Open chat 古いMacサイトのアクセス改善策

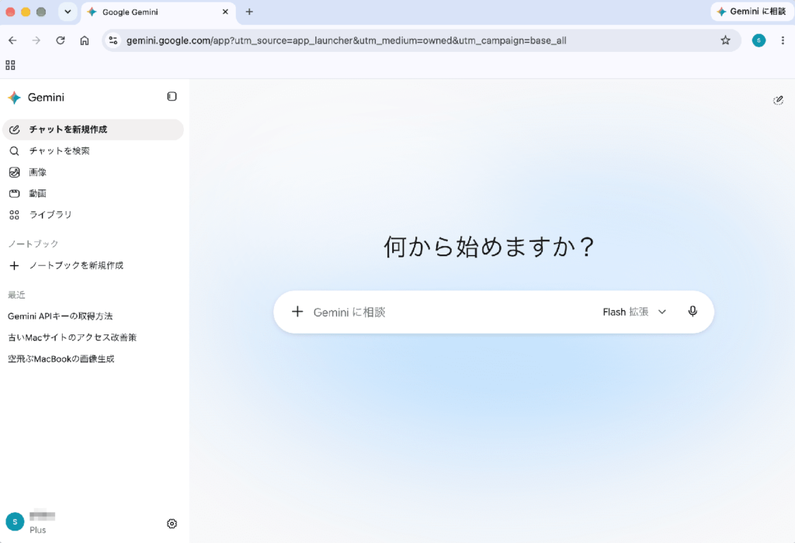coord(72,337)
